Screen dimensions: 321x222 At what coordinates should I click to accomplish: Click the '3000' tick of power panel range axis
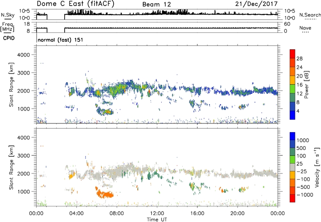click(23, 73)
